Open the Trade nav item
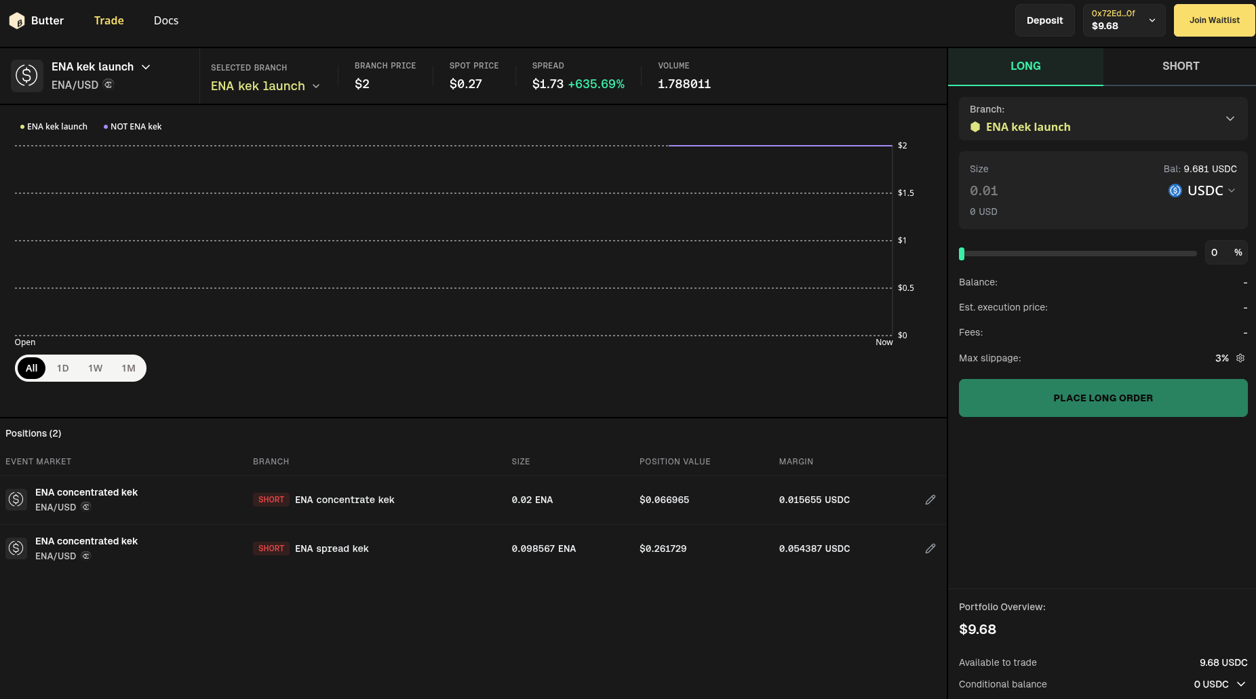The image size is (1256, 699). [x=109, y=20]
